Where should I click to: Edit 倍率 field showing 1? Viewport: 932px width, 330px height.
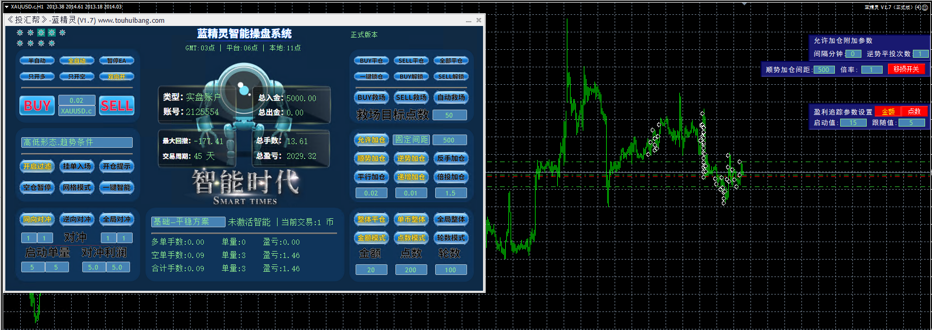click(x=871, y=69)
